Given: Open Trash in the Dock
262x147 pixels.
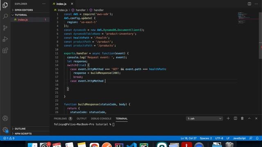Looking at the screenshot, I should 229,145.
